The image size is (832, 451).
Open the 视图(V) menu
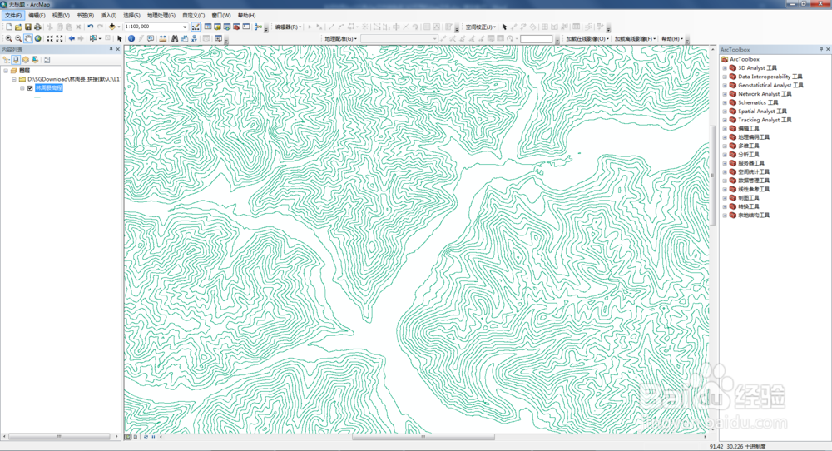[x=61, y=15]
